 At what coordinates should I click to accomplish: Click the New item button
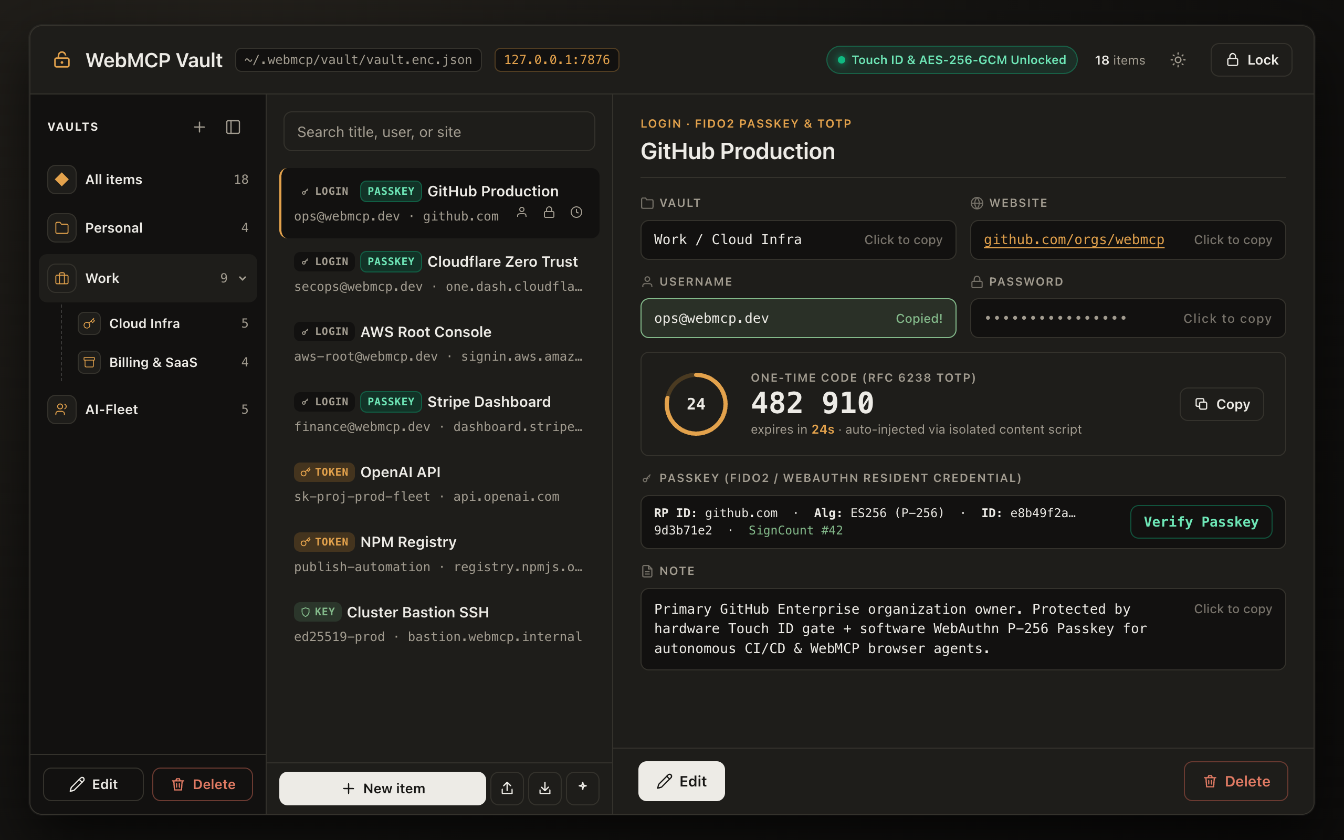[382, 788]
